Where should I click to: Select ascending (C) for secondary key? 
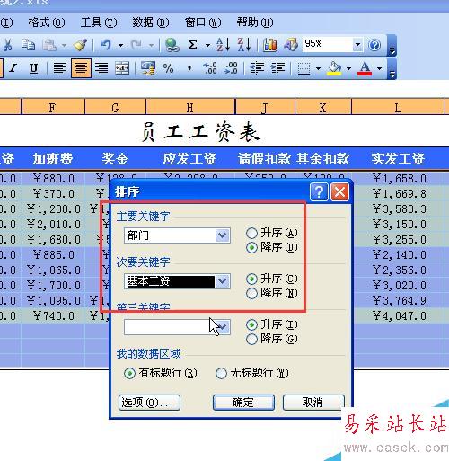(x=251, y=279)
